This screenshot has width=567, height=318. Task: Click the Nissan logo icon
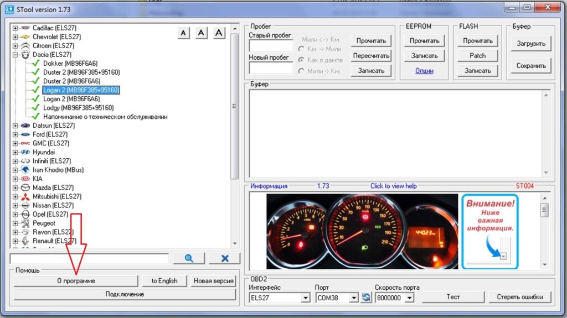pyautogui.click(x=25, y=205)
